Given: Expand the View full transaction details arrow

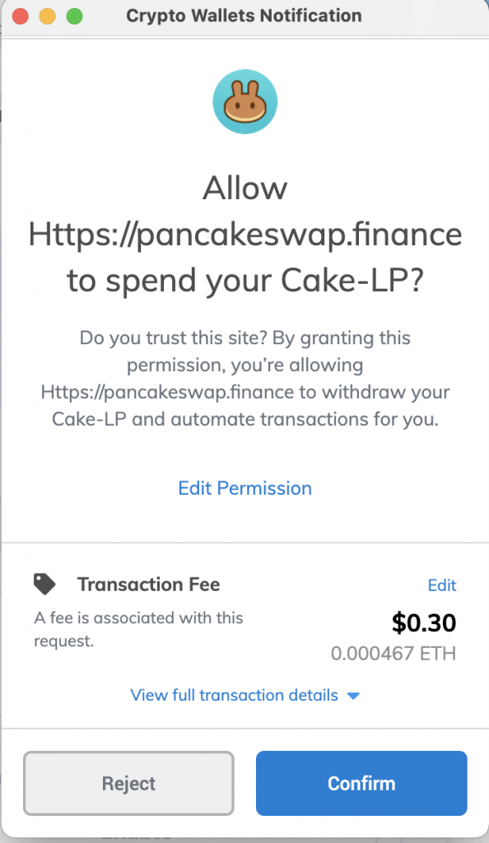Looking at the screenshot, I should point(353,696).
